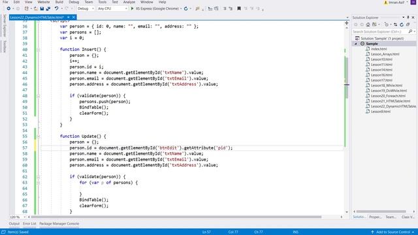Open the Server Explorer side tab
Viewport: 418px width, 235px height.
click(x=5, y=25)
